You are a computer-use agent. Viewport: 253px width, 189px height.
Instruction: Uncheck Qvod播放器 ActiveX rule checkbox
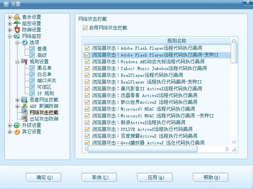pos(87,143)
